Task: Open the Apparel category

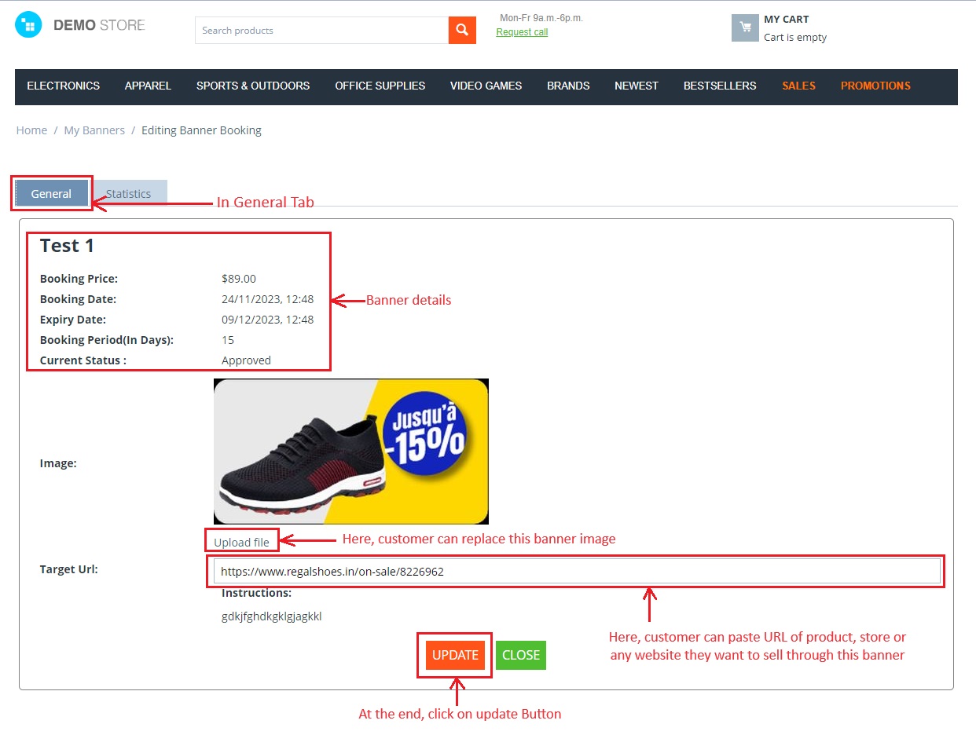Action: [148, 86]
